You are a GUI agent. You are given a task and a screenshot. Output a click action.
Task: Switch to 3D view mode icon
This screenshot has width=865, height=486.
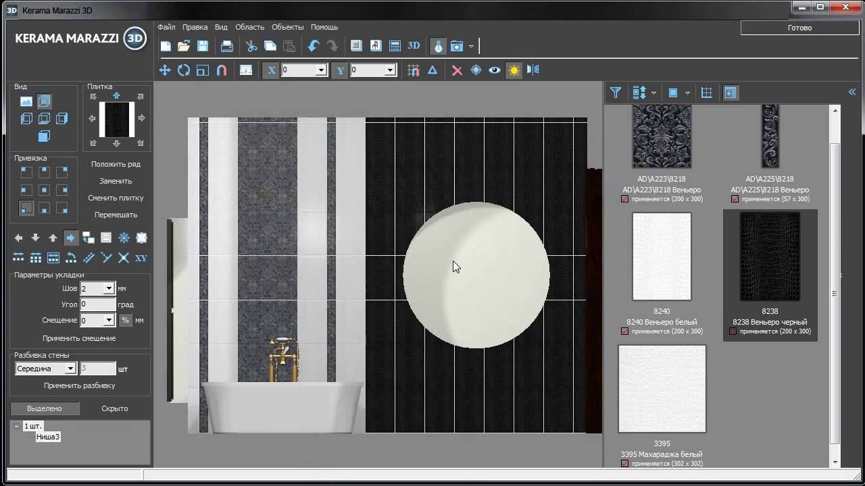click(414, 46)
